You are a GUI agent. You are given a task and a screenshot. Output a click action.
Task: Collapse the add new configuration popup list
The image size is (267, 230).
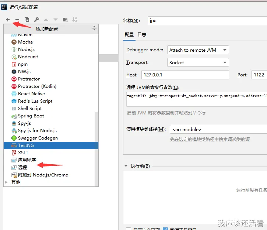click(x=94, y=28)
